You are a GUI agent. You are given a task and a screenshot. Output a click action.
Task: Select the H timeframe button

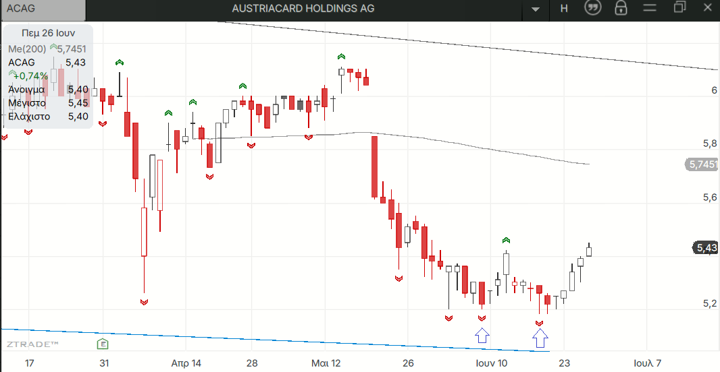click(x=565, y=8)
